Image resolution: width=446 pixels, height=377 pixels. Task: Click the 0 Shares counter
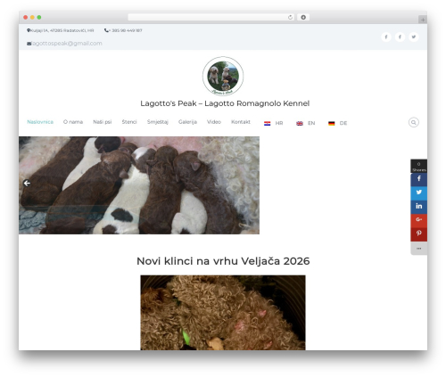tap(419, 166)
